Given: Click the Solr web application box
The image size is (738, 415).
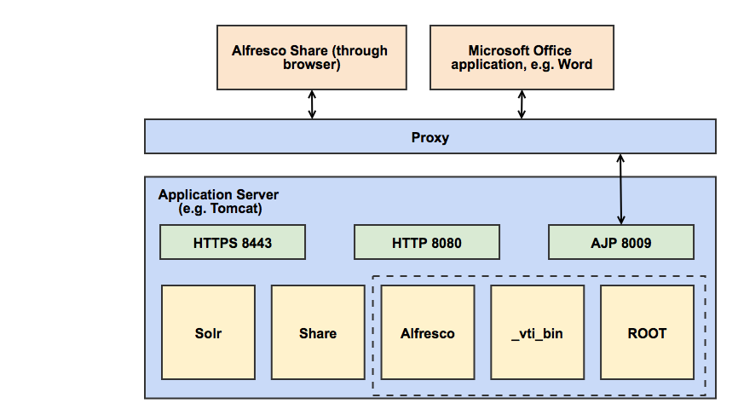Looking at the screenshot, I should click(x=208, y=332).
